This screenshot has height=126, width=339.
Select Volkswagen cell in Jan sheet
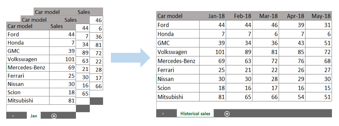tap(28, 59)
